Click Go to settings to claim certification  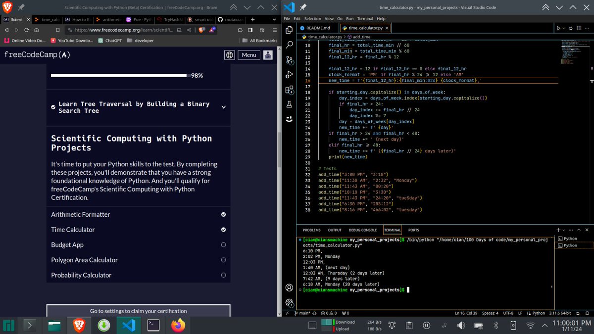click(x=139, y=311)
